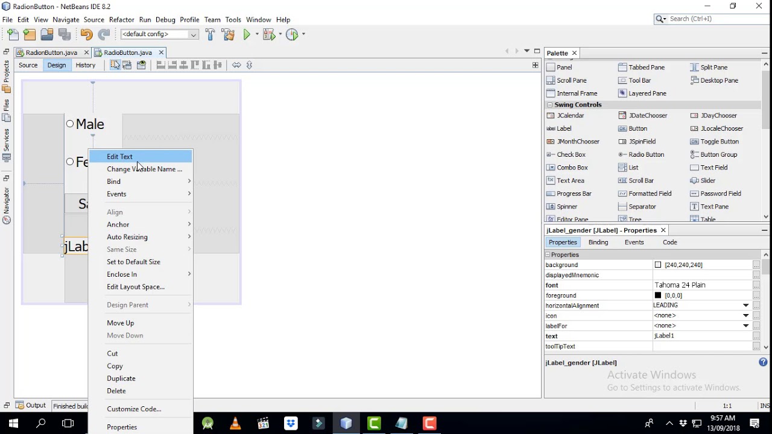
Task: Open Windows action center notifications
Action: [x=755, y=423]
